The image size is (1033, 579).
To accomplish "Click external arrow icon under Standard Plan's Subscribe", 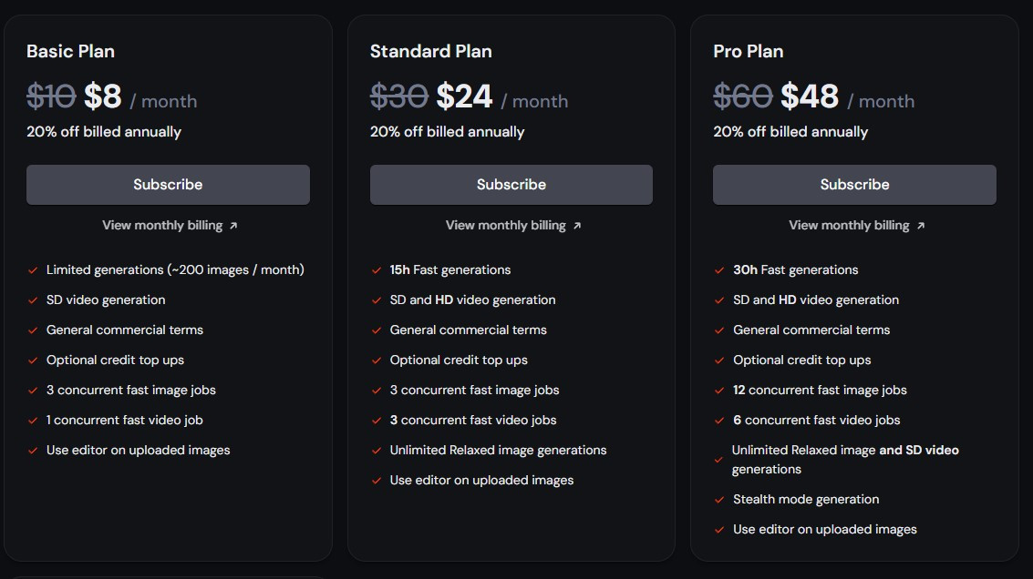I will tap(577, 226).
